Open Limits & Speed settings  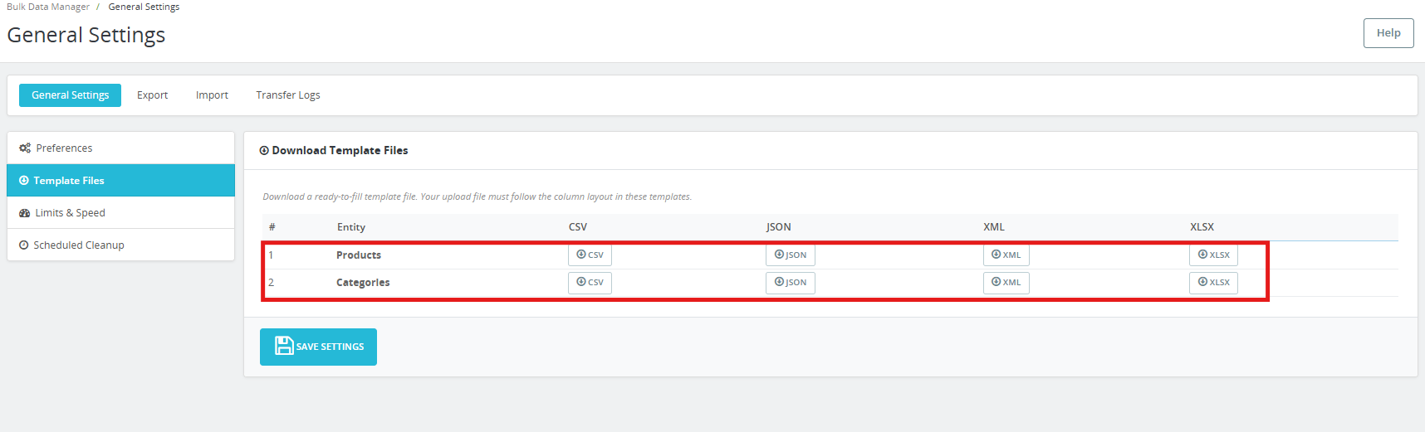pos(120,213)
